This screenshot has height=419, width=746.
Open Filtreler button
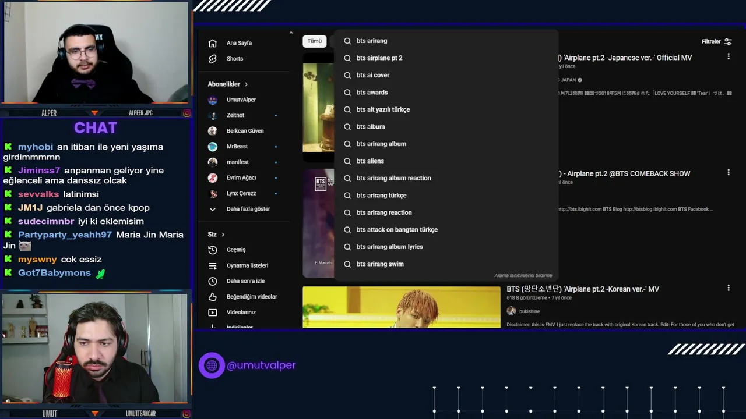[x=717, y=41]
